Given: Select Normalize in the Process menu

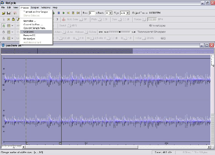Looking at the screenshot, I should (29, 21).
